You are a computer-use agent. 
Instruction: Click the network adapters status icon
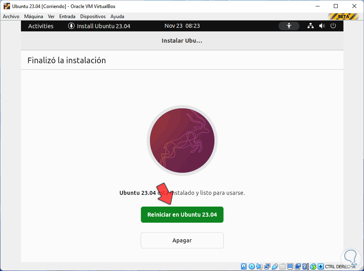pos(267,266)
